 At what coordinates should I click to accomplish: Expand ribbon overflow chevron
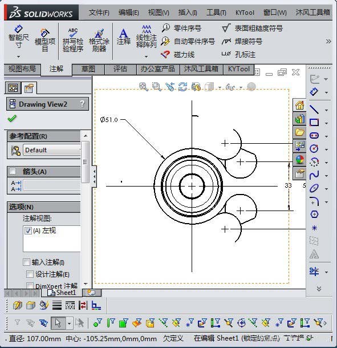click(x=328, y=41)
